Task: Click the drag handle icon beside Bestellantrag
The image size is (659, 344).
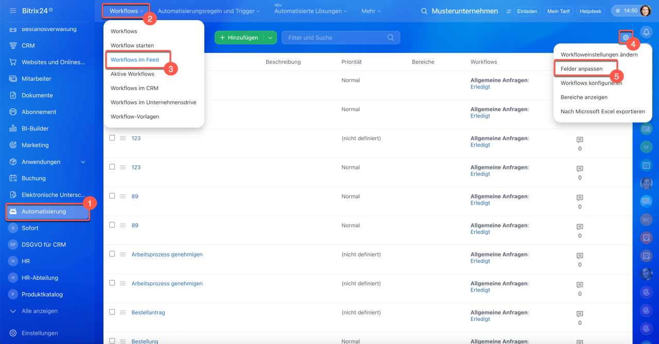Action: click(x=123, y=313)
